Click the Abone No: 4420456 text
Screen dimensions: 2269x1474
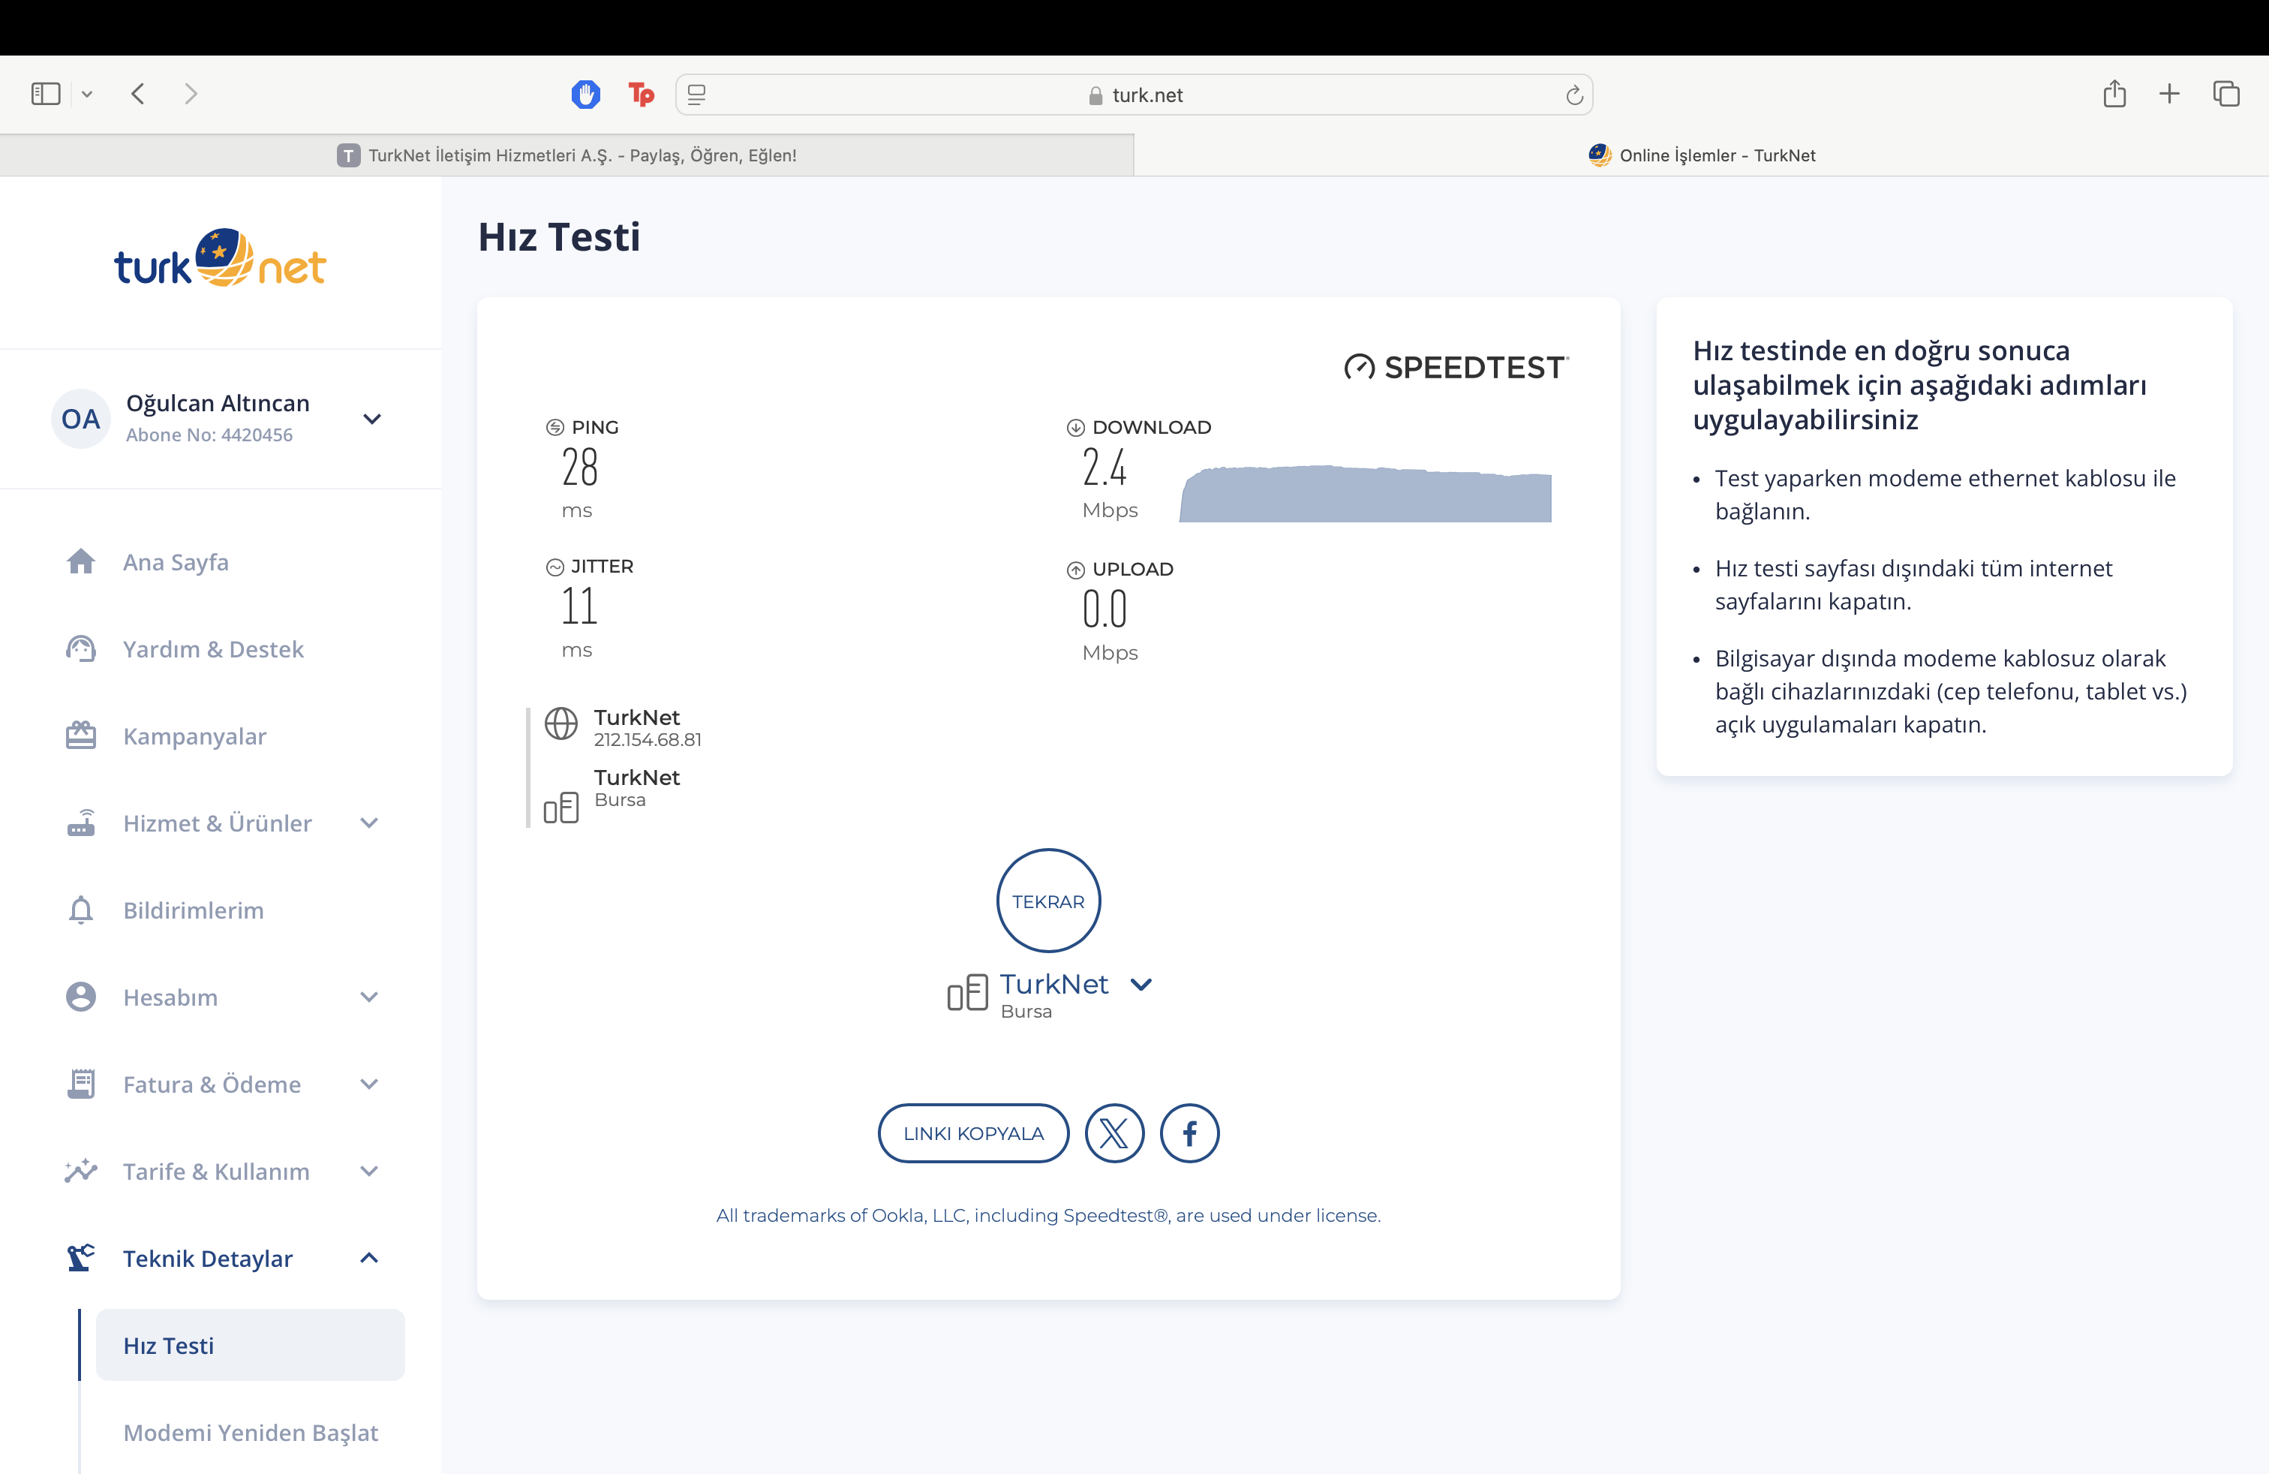209,435
